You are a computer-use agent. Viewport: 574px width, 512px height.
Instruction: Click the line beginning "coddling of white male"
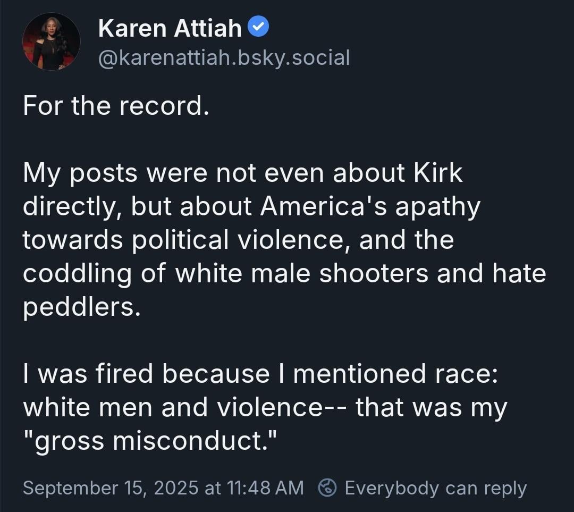pyautogui.click(x=284, y=274)
